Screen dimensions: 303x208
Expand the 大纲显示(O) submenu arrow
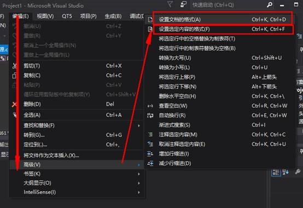click(139, 183)
